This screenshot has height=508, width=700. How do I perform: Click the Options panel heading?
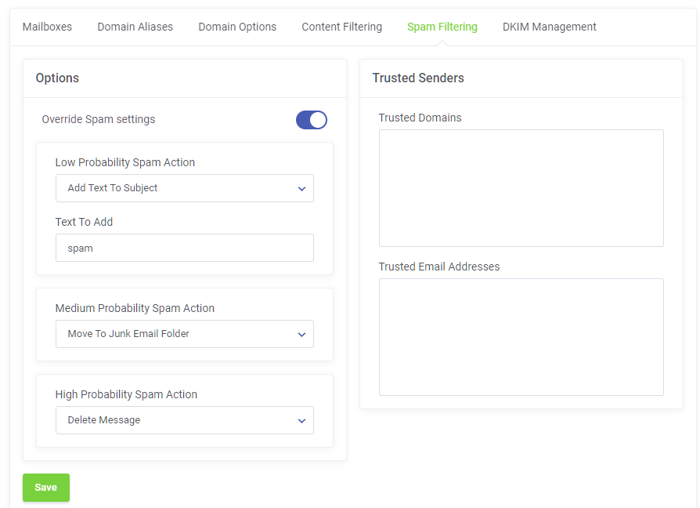57,78
